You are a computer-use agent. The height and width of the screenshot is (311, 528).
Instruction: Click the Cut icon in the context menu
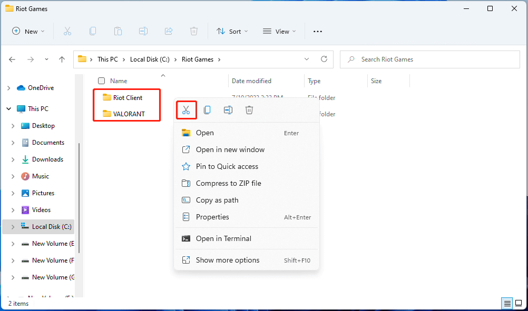tap(186, 110)
